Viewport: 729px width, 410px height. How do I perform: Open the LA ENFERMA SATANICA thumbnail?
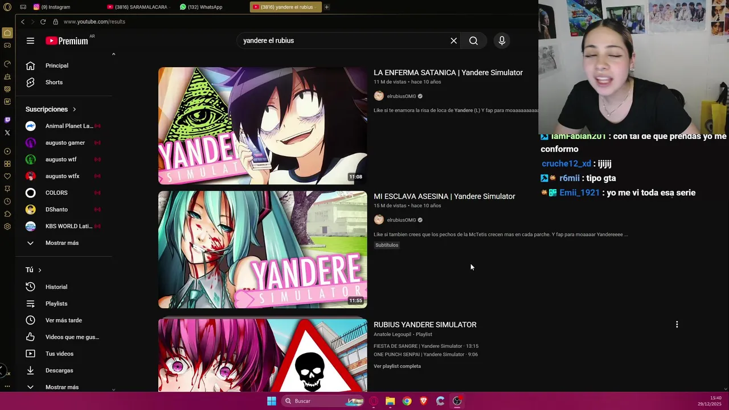point(263,126)
